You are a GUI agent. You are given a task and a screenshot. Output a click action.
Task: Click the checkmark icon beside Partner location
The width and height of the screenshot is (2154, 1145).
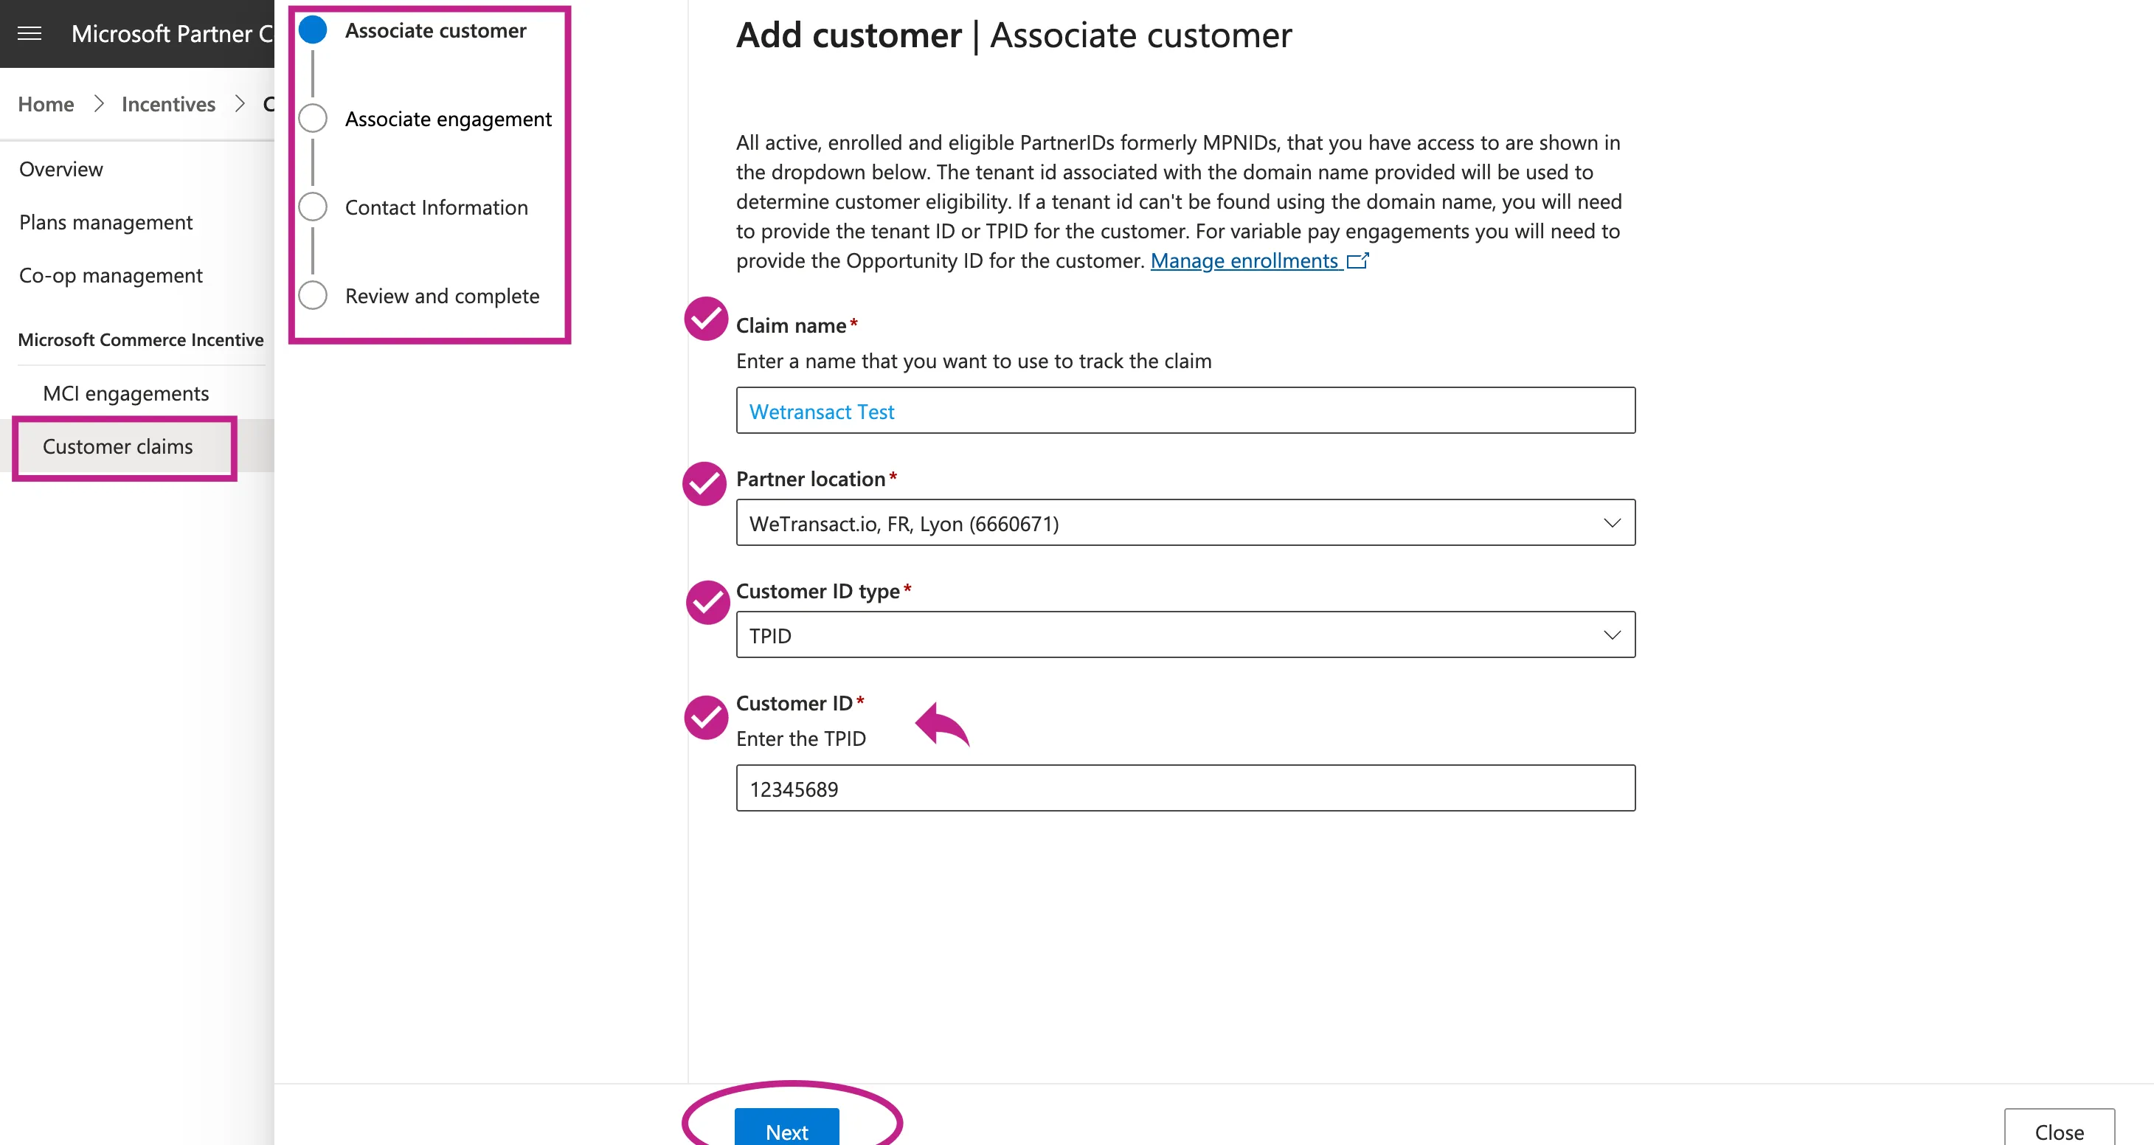(x=704, y=483)
